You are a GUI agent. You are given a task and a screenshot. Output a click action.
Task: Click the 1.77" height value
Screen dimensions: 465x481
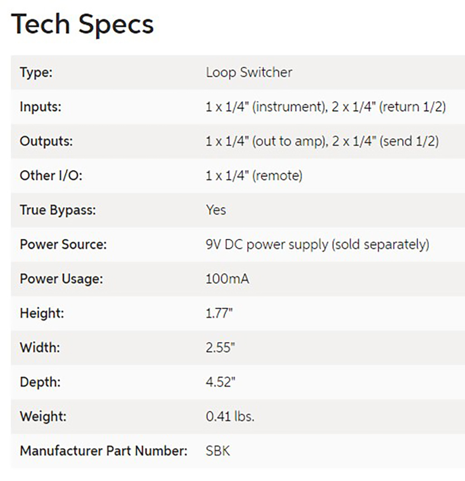pos(219,314)
